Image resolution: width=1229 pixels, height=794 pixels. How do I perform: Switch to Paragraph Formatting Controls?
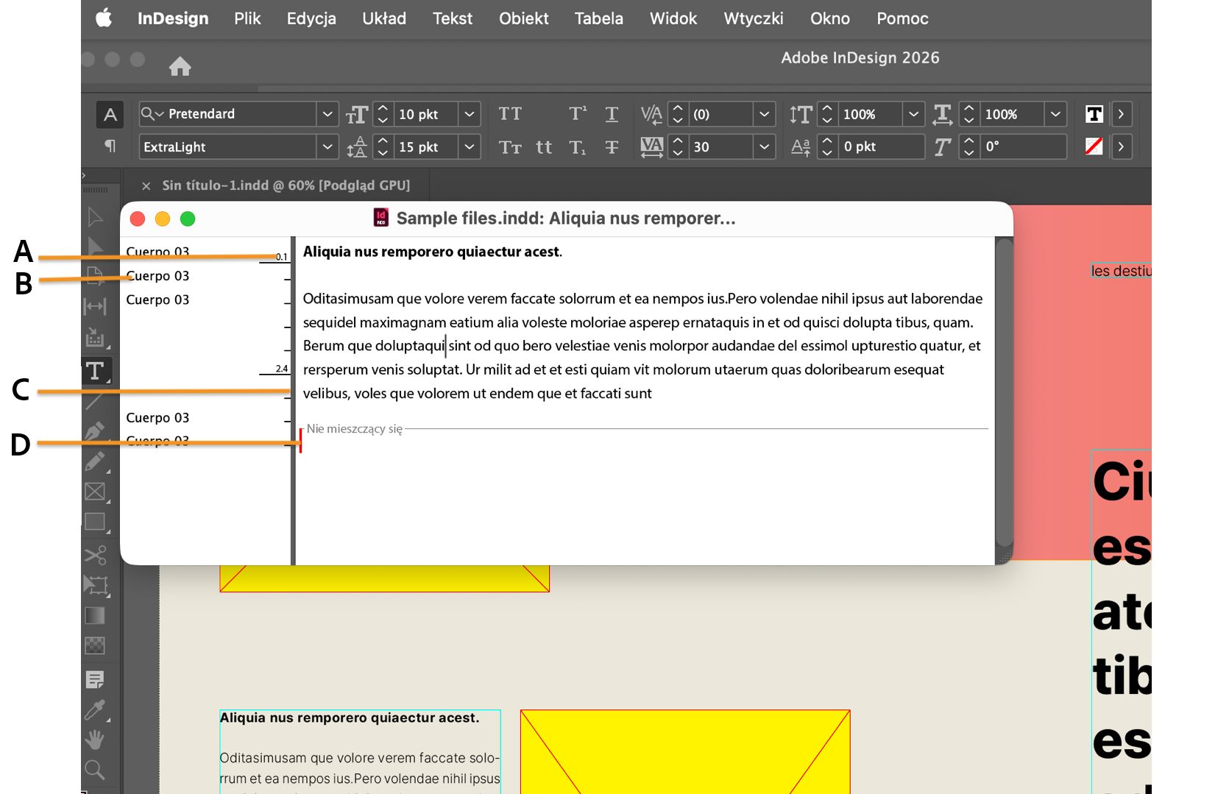[x=110, y=146]
